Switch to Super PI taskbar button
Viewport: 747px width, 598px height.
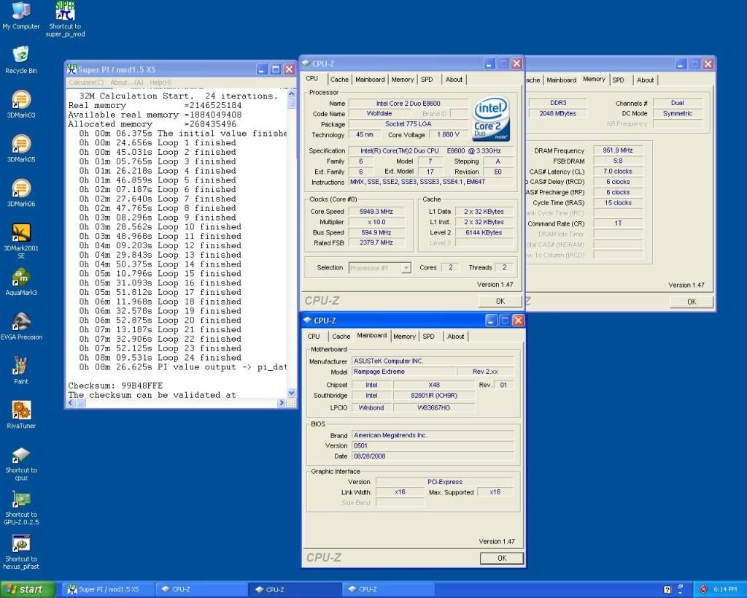[108, 589]
